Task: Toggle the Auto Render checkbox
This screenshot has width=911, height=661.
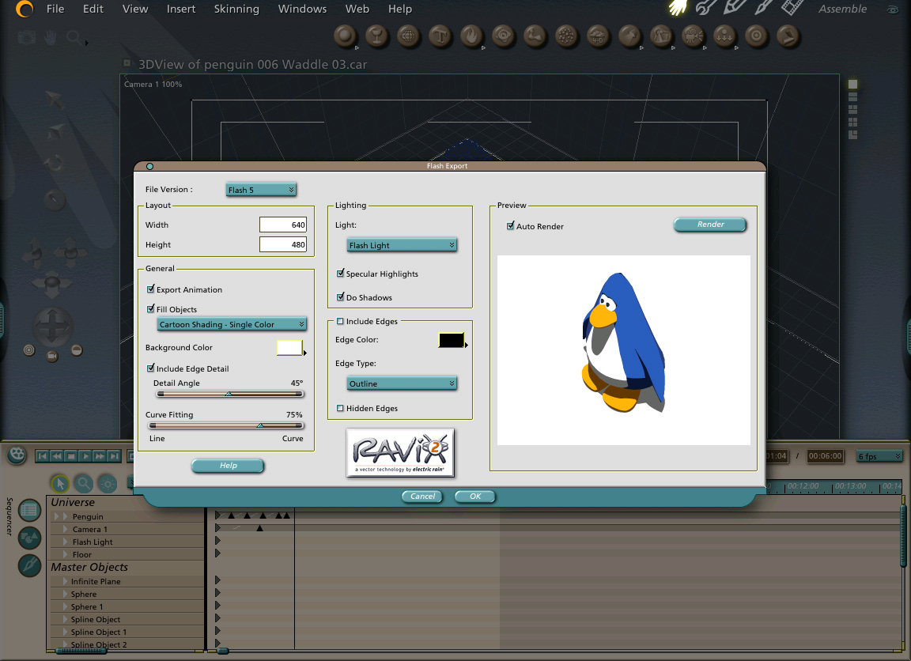Action: (511, 226)
